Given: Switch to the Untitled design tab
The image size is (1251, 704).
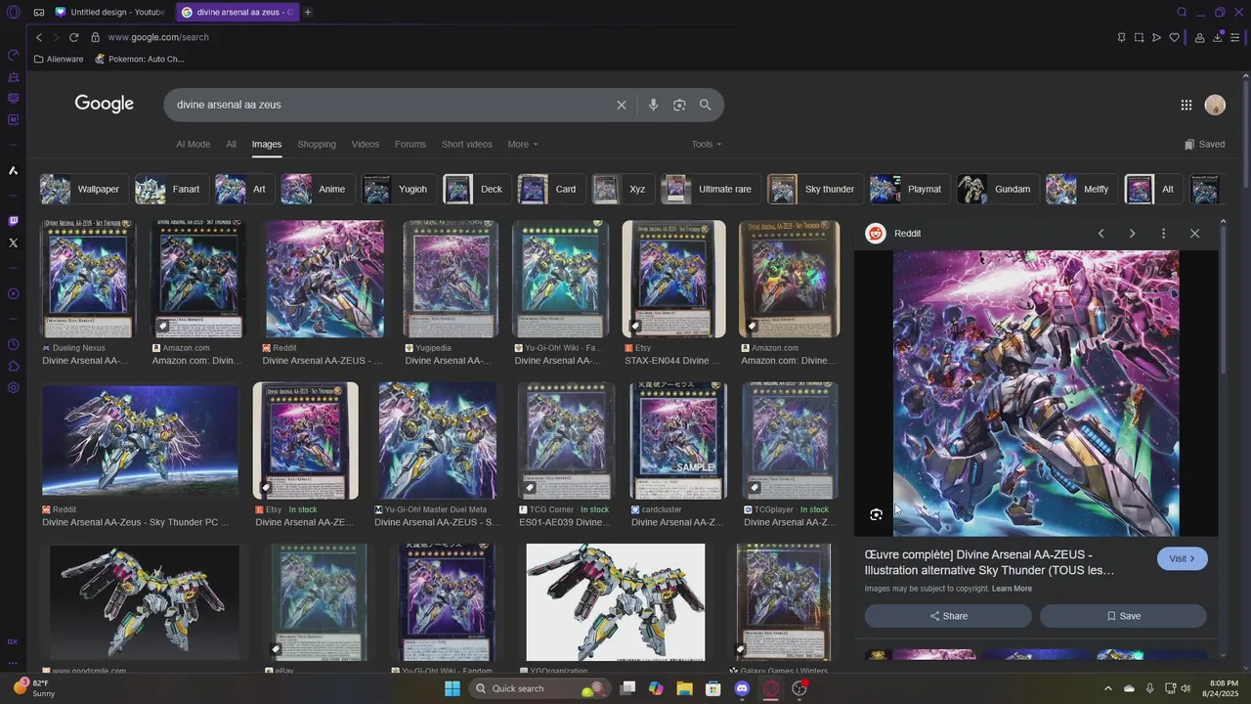Looking at the screenshot, I should pos(110,12).
